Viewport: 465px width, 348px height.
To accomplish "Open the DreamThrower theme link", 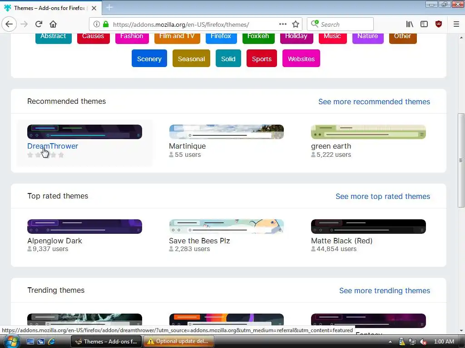I will coord(53,146).
